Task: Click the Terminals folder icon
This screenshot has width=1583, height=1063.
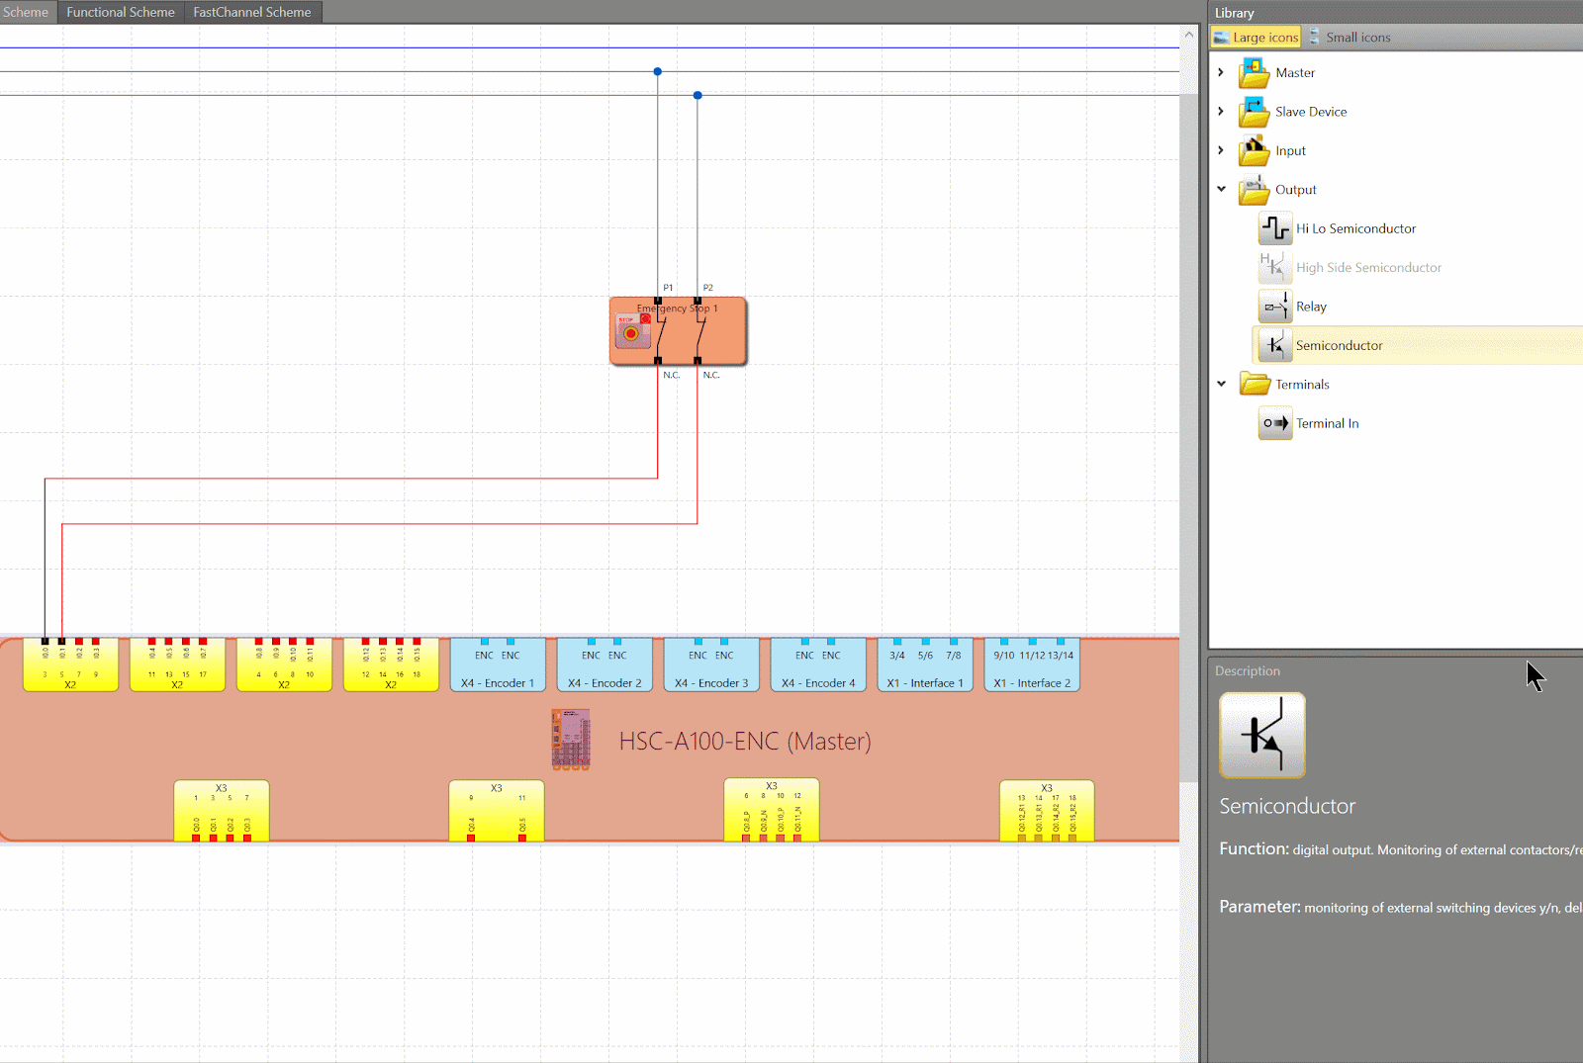Action: (1254, 384)
